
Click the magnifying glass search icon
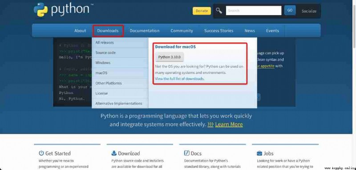[219, 10]
